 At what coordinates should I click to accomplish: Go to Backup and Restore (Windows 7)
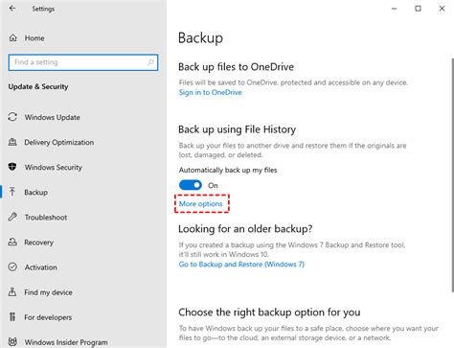click(x=241, y=265)
